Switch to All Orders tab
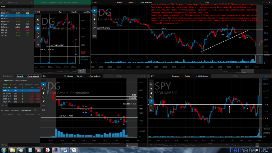The width and height of the screenshot is (272, 153). (x=5, y=110)
